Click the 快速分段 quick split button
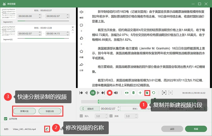The width and height of the screenshot is (212, 136). click(x=50, y=111)
